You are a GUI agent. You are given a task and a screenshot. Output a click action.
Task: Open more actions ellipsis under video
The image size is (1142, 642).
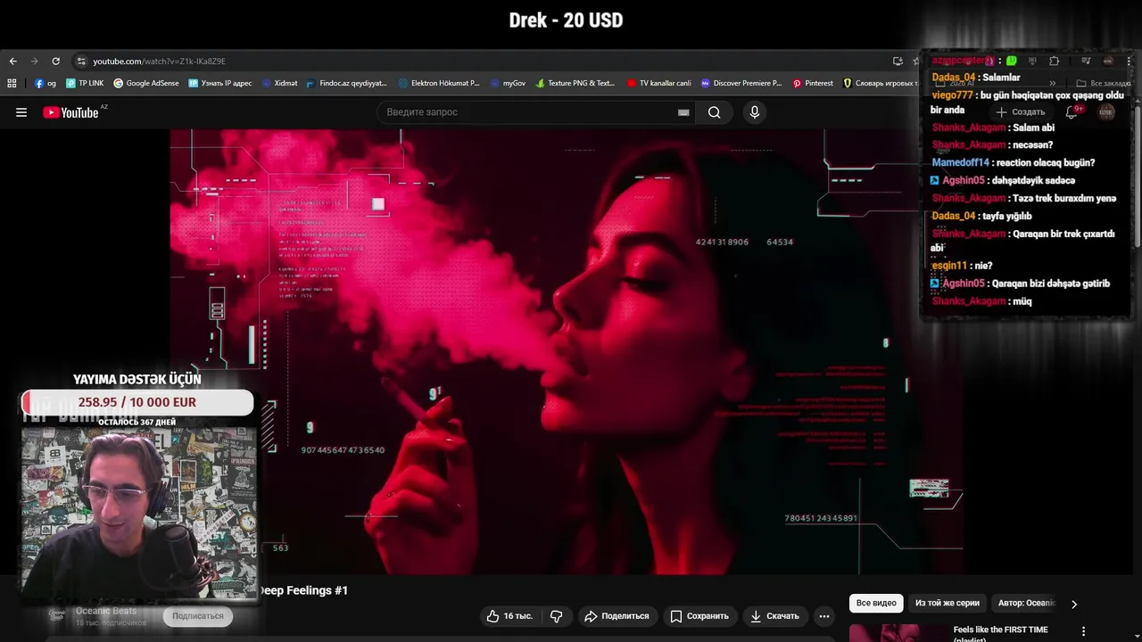[x=824, y=616]
